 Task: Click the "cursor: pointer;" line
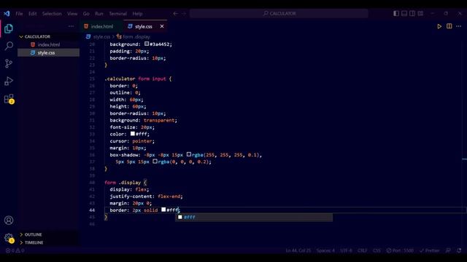coord(132,141)
